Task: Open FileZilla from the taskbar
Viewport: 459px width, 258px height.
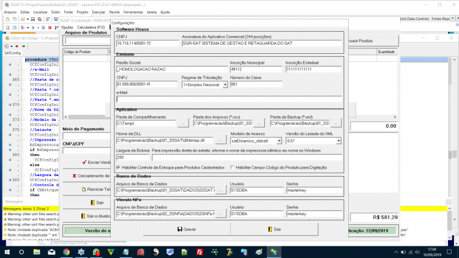Action: pyautogui.click(x=200, y=252)
